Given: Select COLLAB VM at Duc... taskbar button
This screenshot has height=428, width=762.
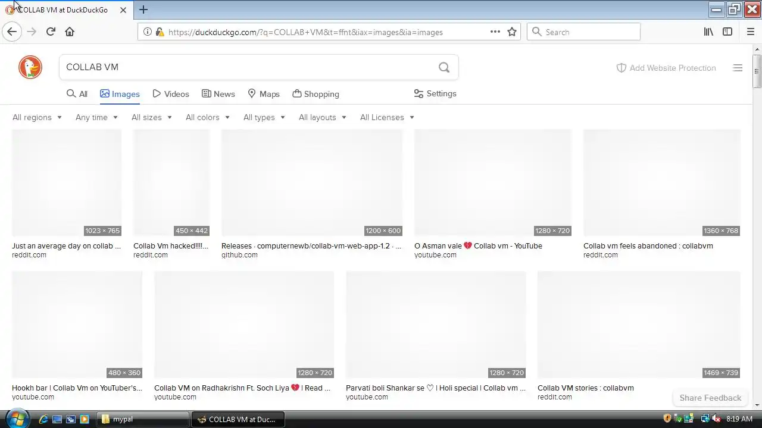Looking at the screenshot, I should pyautogui.click(x=238, y=419).
